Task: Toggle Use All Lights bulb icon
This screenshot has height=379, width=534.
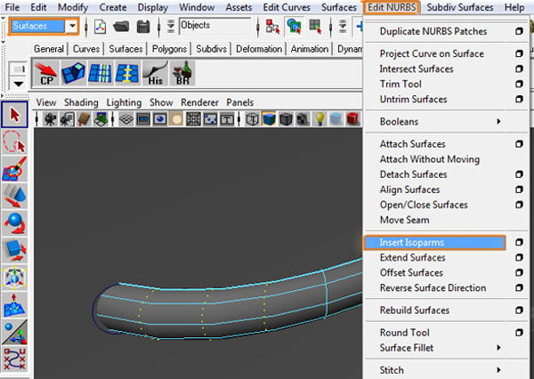Action: tap(320, 119)
